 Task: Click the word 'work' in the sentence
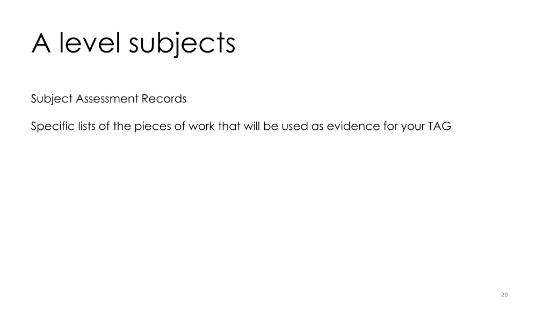coord(202,127)
